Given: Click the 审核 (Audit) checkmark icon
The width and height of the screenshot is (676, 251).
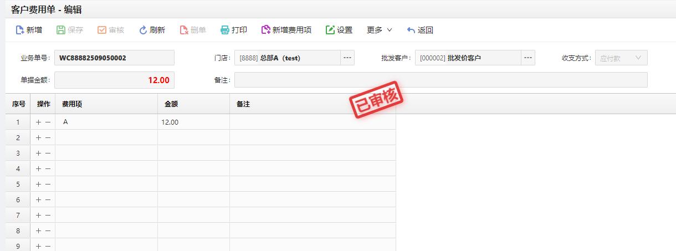Looking at the screenshot, I should (x=102, y=30).
